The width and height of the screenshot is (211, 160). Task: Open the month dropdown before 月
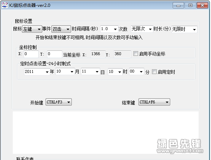pyautogui.click(x=65, y=71)
